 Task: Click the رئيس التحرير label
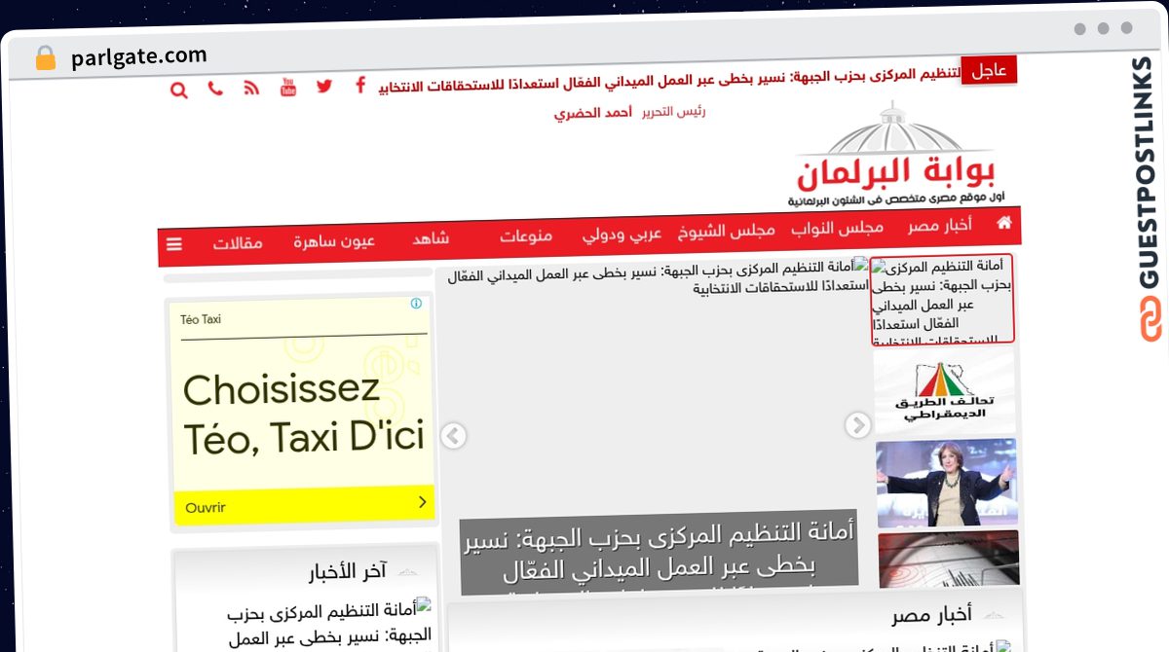pyautogui.click(x=673, y=111)
